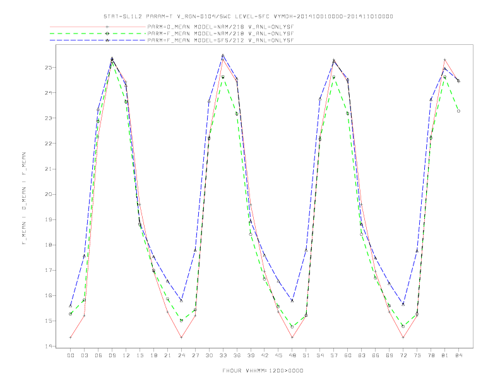The width and height of the screenshot is (500, 387).
Task: Click y-axis tick label 25
Action: [48, 68]
